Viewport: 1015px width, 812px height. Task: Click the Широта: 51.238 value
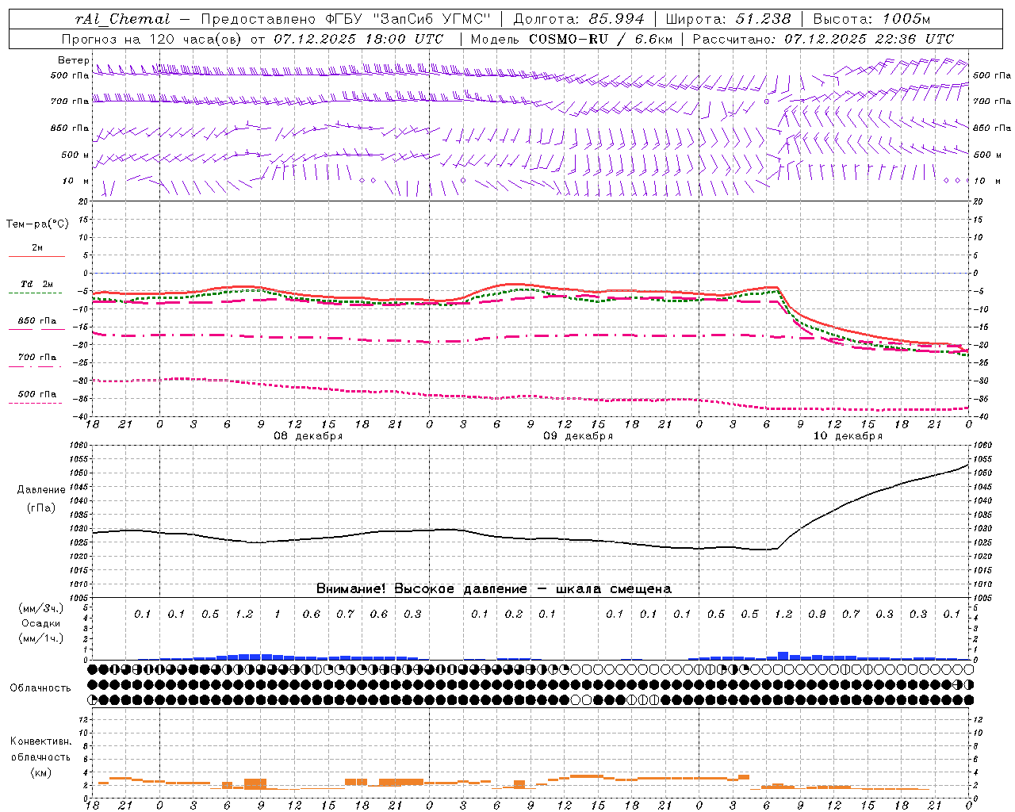click(x=729, y=19)
